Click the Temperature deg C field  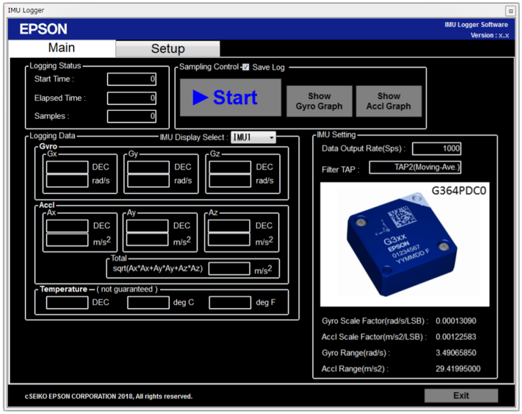pos(148,302)
